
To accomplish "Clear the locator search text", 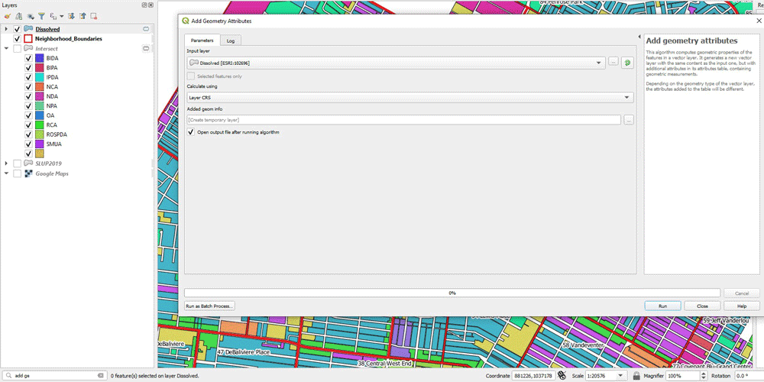I will [100, 376].
